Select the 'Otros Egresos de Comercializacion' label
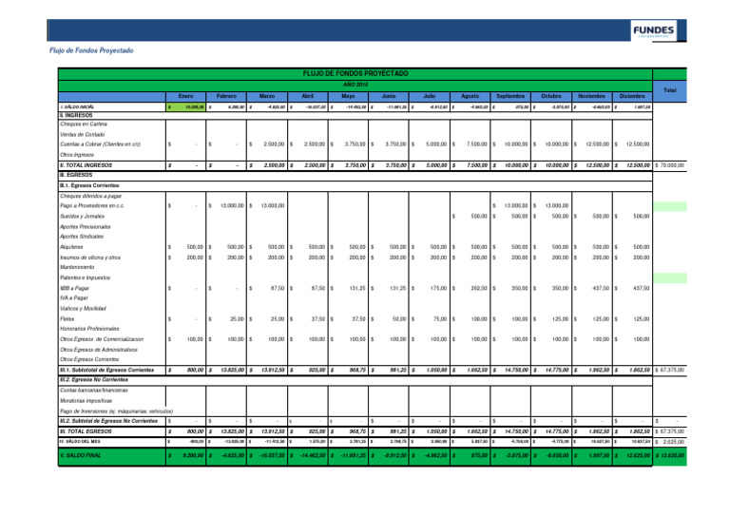The width and height of the screenshot is (730, 516). (102, 339)
